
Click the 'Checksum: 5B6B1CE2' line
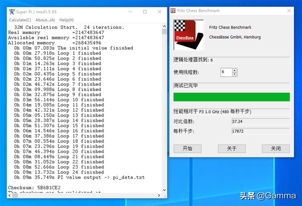34,187
